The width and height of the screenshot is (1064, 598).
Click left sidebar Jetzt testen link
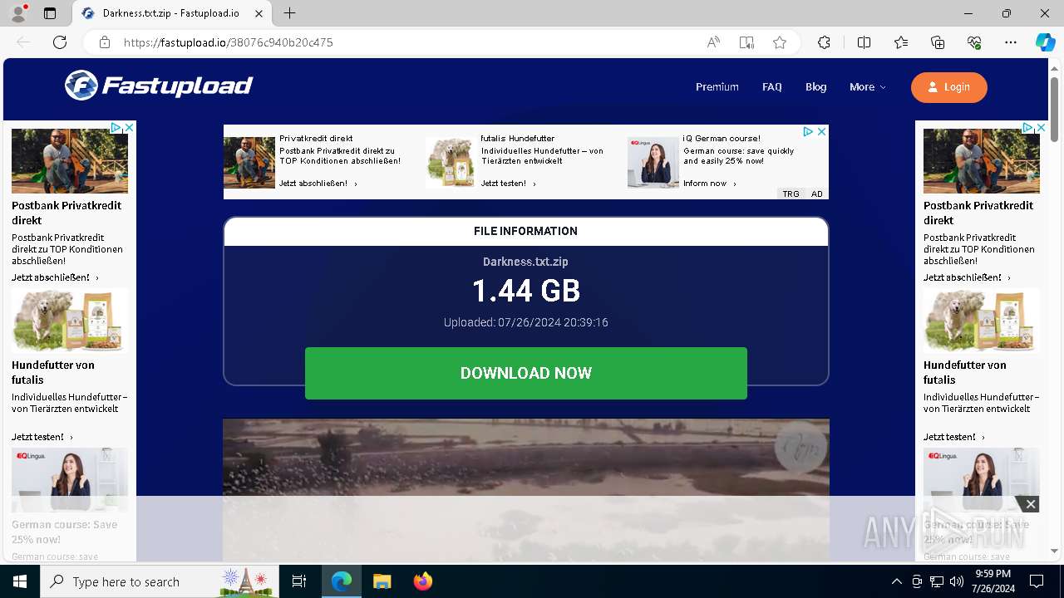pos(42,437)
